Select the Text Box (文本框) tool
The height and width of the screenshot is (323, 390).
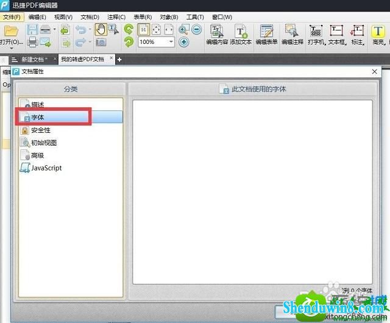(337, 35)
